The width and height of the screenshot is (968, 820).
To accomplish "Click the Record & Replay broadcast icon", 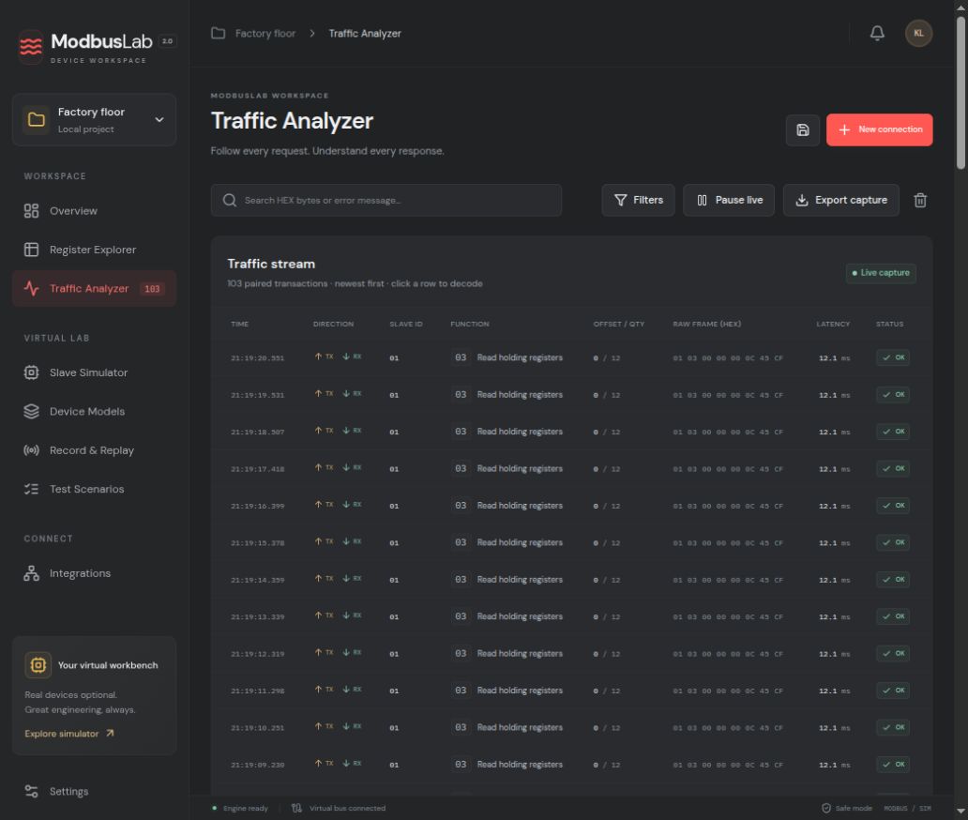I will click(x=32, y=450).
